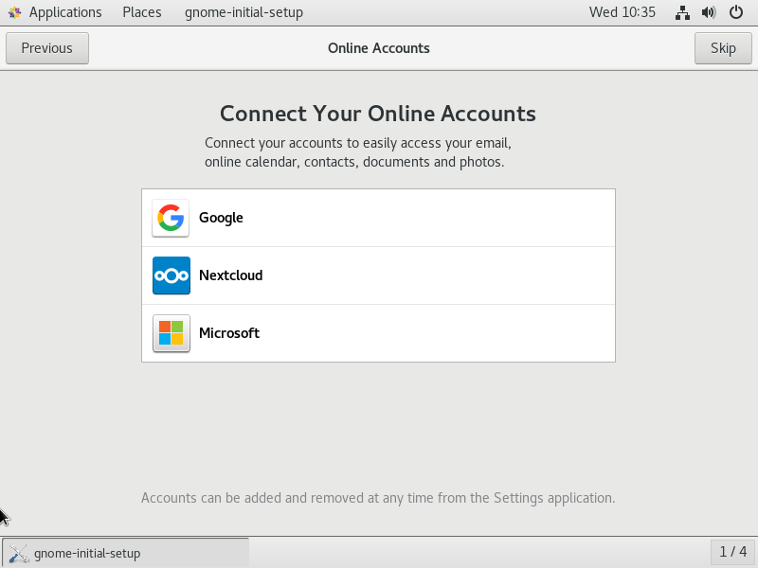Viewport: 758px width, 568px height.
Task: Select the Microsoft account label
Action: point(229,333)
